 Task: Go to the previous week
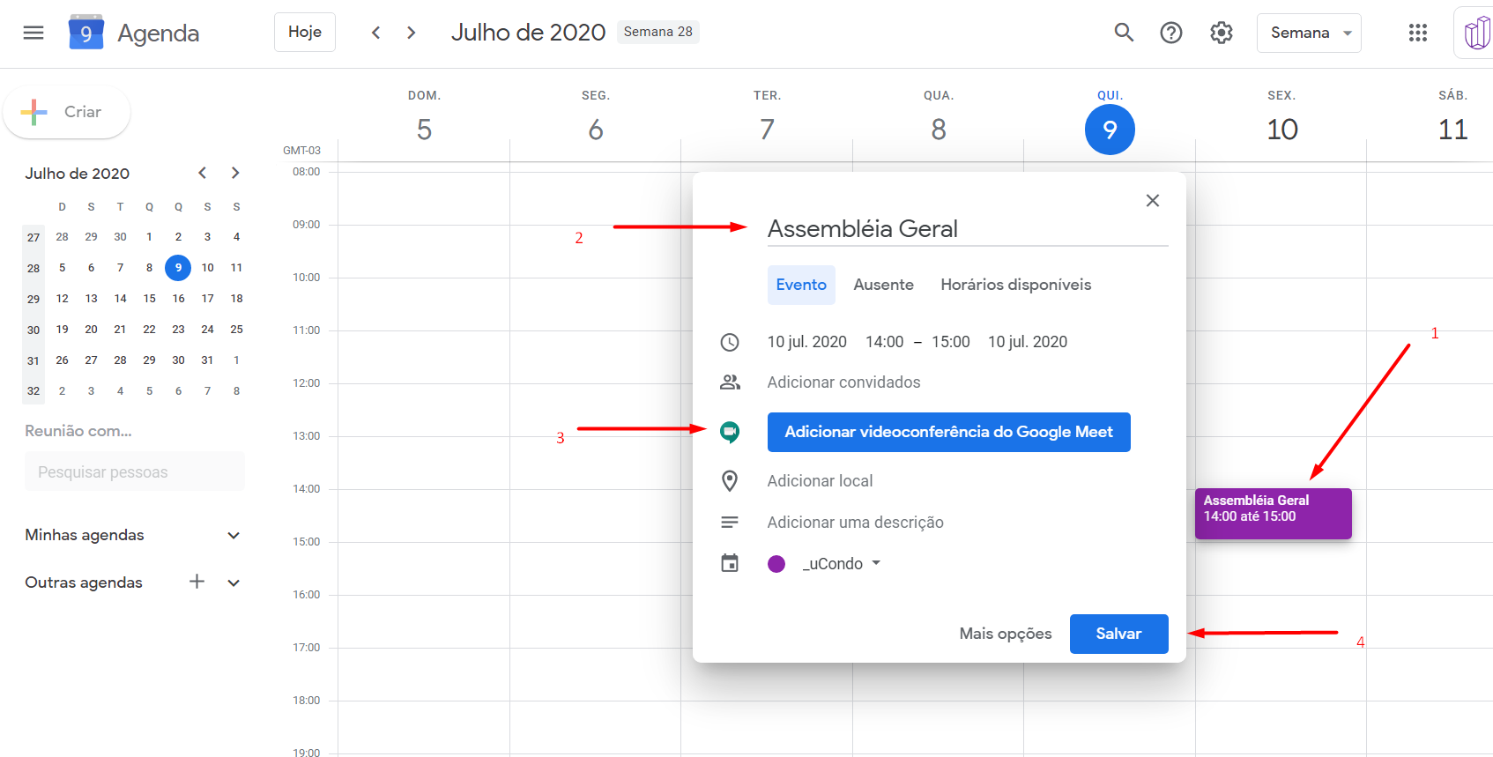(376, 33)
